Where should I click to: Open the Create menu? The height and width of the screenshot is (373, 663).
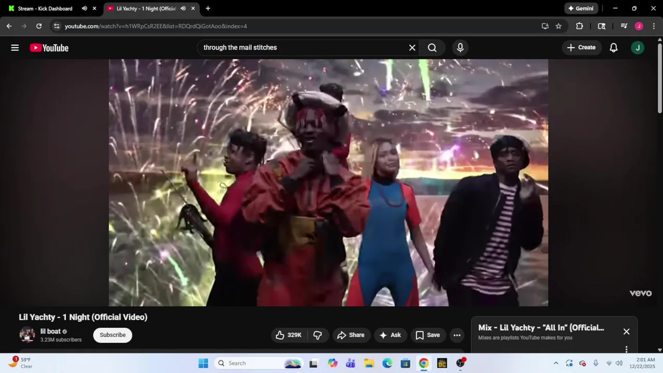[x=581, y=48]
